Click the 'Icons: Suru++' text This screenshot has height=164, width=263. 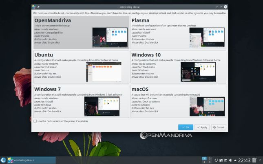tap(42, 70)
